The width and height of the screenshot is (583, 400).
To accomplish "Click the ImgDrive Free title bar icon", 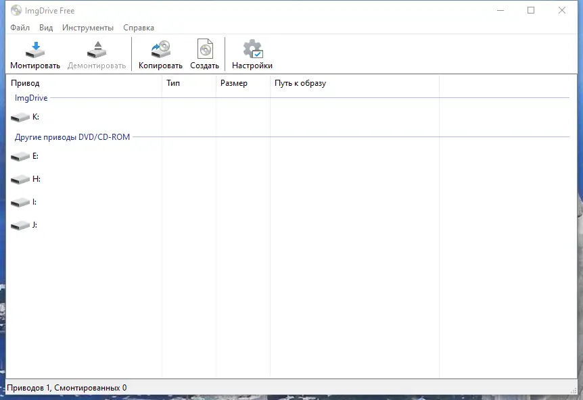I will pyautogui.click(x=16, y=10).
